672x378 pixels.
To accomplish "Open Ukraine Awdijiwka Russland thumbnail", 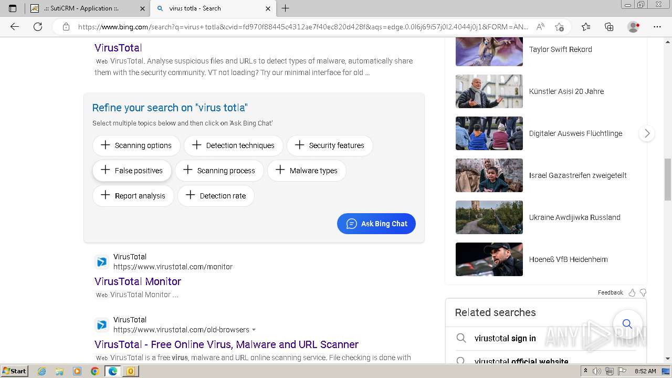I will pos(489,217).
